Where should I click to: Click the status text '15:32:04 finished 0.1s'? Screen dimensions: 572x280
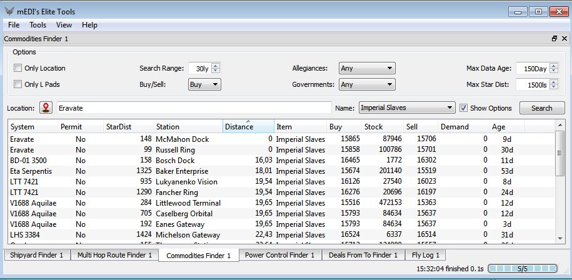click(450, 269)
